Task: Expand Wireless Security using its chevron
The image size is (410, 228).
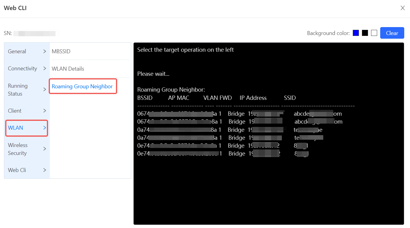Action: 44,149
